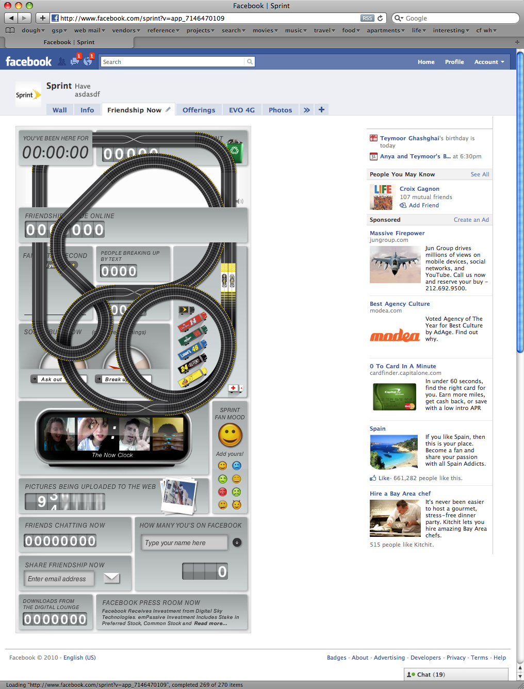Click the vertical page scrollbar thumb
524x689 pixels.
[520, 201]
